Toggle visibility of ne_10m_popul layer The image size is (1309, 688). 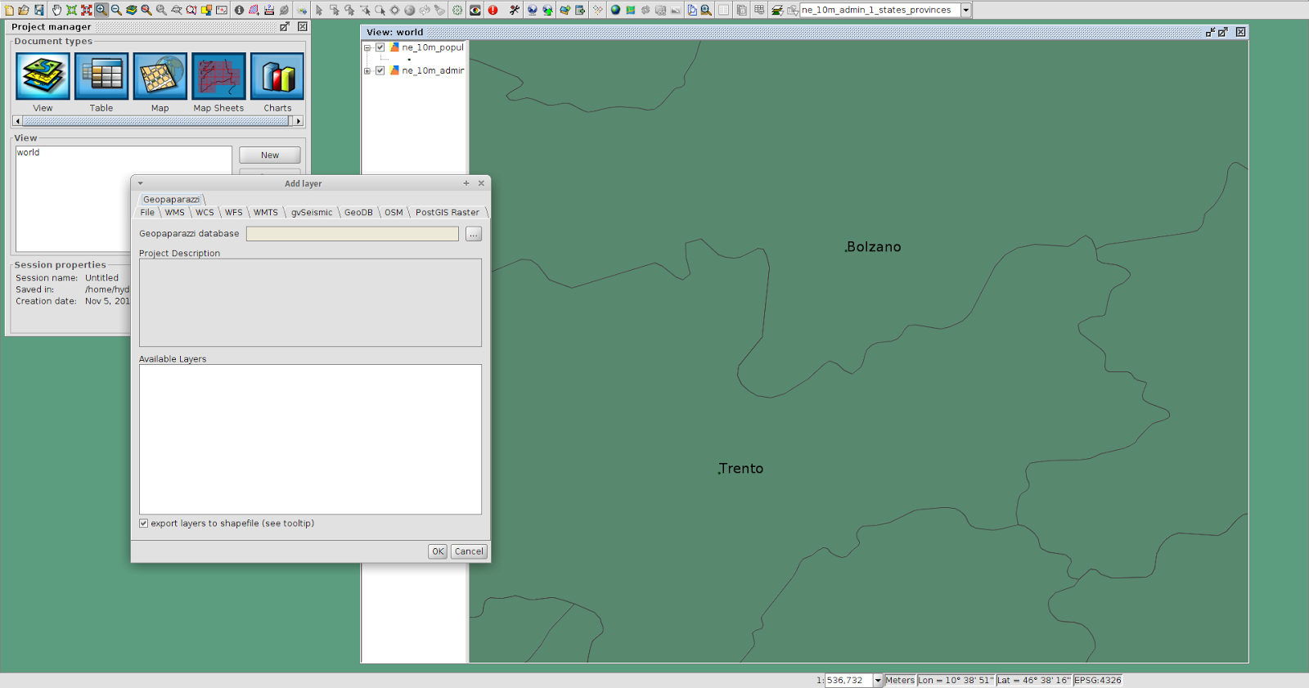[x=380, y=47]
